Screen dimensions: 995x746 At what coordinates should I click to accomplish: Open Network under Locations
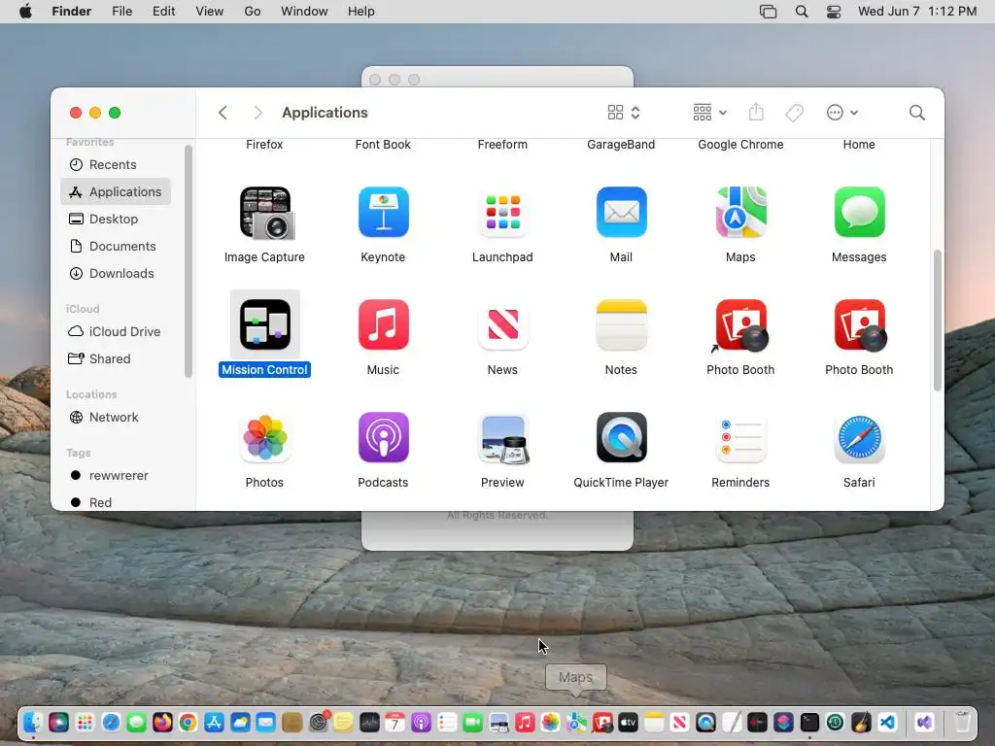[116, 418]
